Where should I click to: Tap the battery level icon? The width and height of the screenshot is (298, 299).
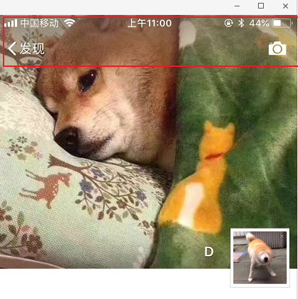point(282,23)
